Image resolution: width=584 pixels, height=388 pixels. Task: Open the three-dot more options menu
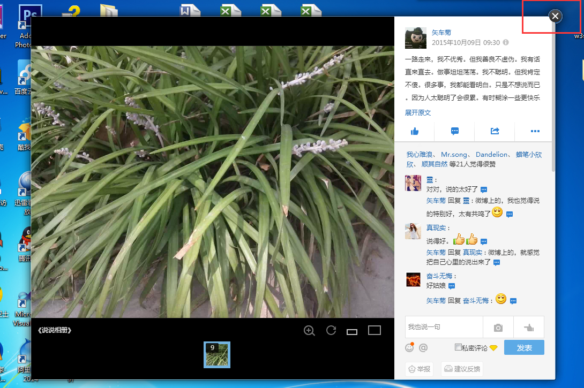point(535,131)
